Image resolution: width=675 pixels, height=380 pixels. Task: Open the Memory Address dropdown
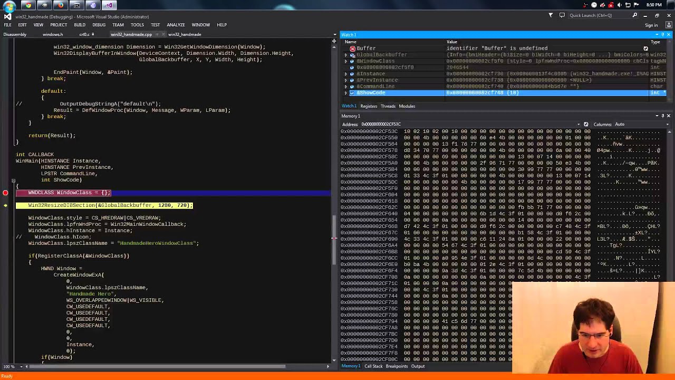click(579, 125)
